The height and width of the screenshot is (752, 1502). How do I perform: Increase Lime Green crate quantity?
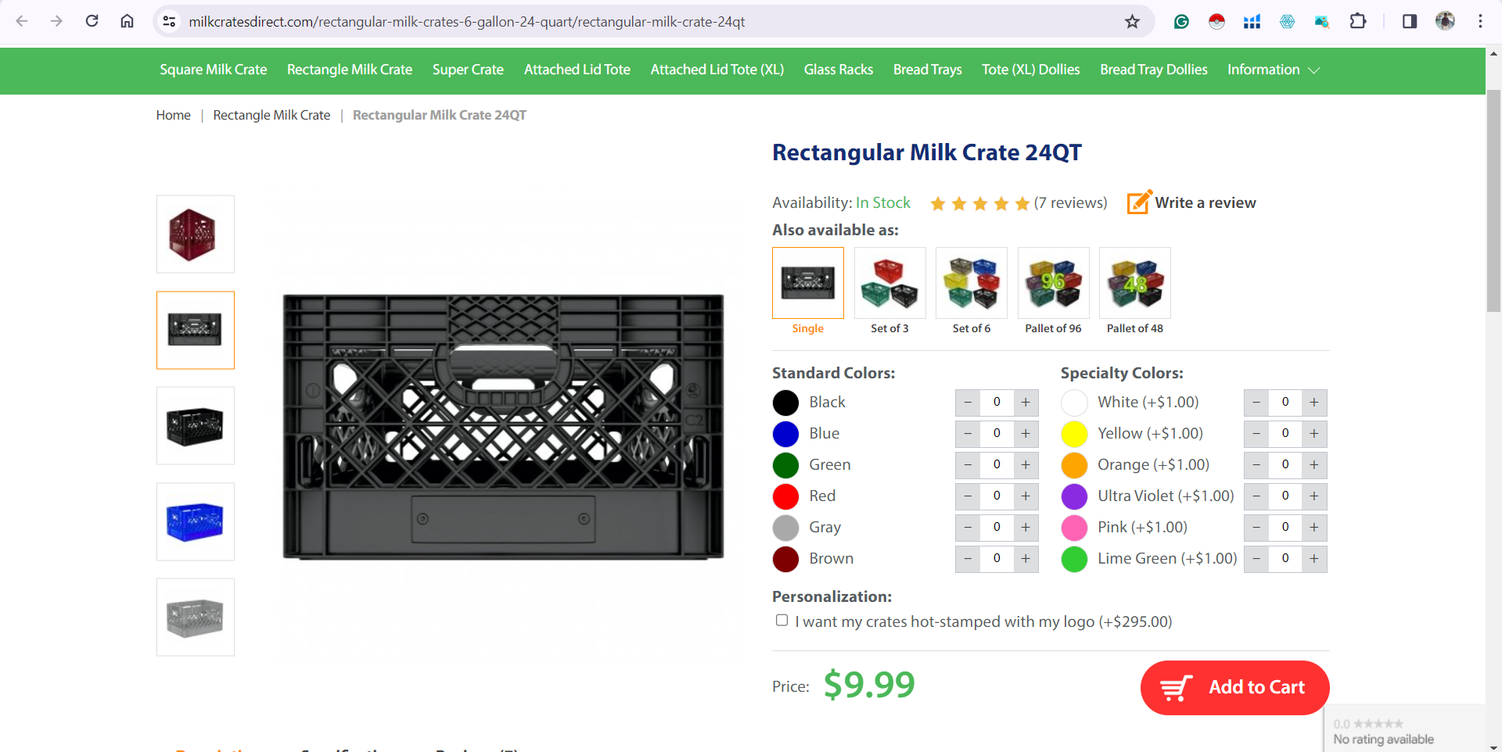coord(1314,559)
